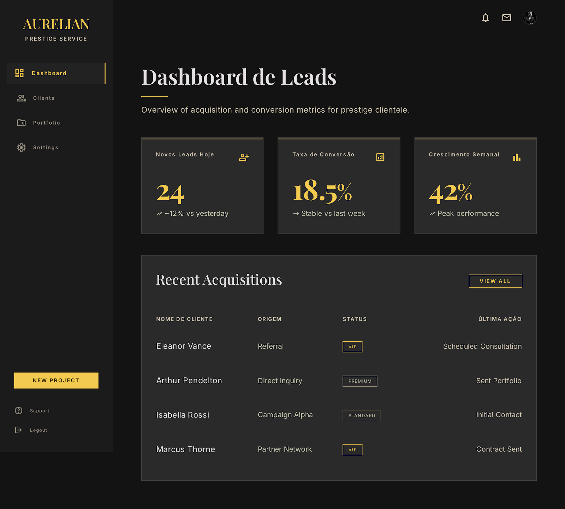Click the Settings gear icon
This screenshot has width=565, height=509.
pyautogui.click(x=21, y=148)
